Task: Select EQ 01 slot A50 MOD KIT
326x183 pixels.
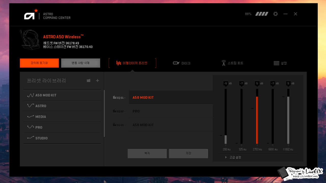Action: point(171,97)
